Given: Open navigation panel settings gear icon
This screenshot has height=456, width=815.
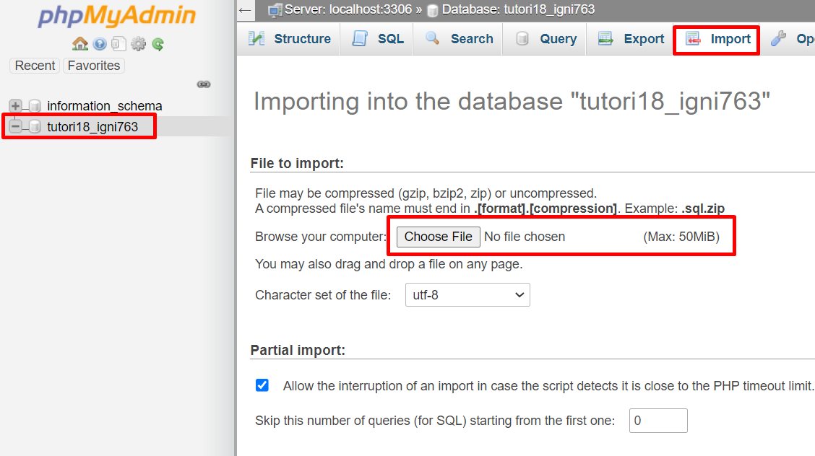Looking at the screenshot, I should pyautogui.click(x=138, y=44).
